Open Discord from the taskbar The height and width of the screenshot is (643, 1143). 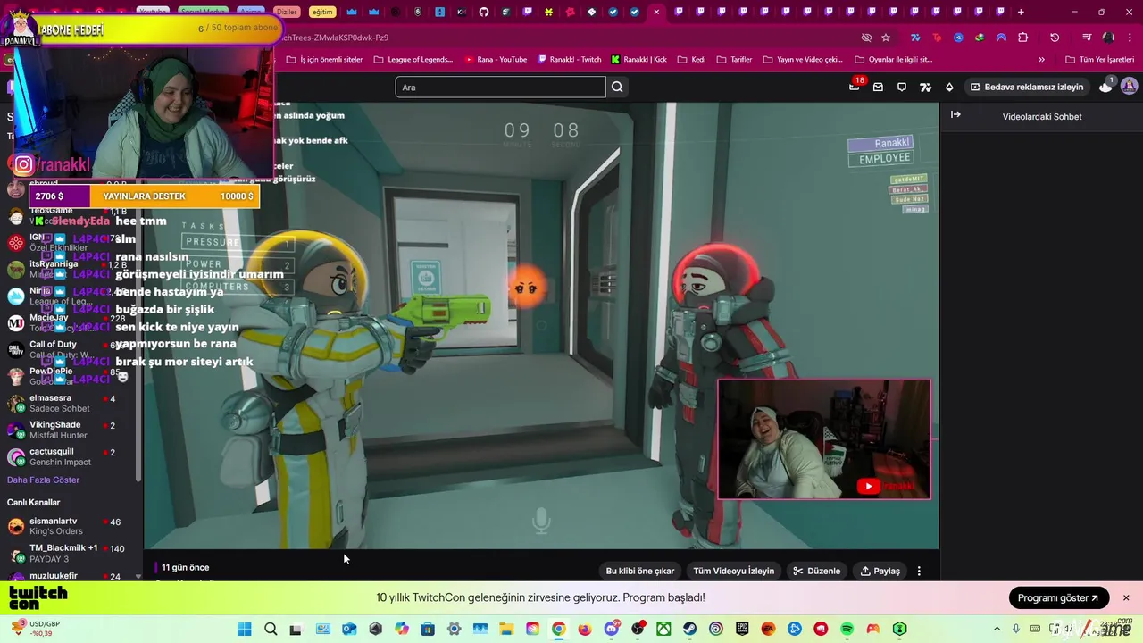point(612,629)
